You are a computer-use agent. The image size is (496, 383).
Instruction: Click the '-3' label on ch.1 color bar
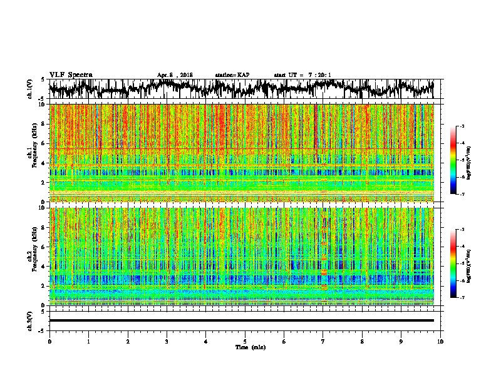pyautogui.click(x=462, y=126)
